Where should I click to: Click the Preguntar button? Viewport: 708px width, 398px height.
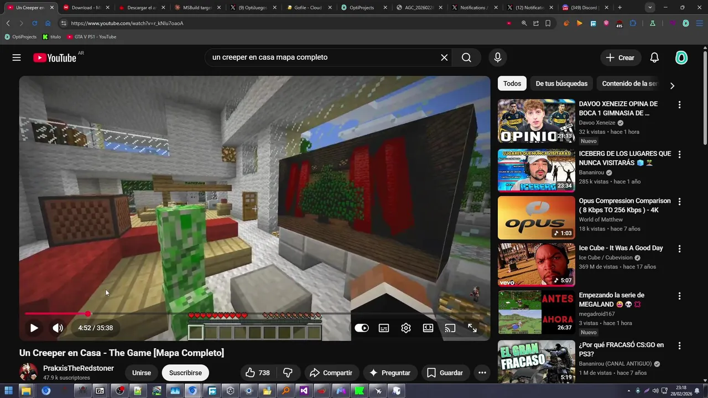[390, 373]
